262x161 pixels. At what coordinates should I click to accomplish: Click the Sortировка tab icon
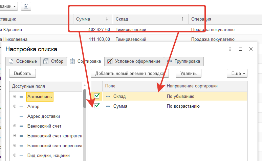coord(72,61)
